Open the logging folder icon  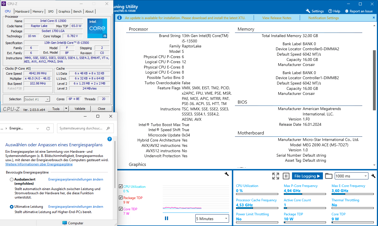coord(329,176)
